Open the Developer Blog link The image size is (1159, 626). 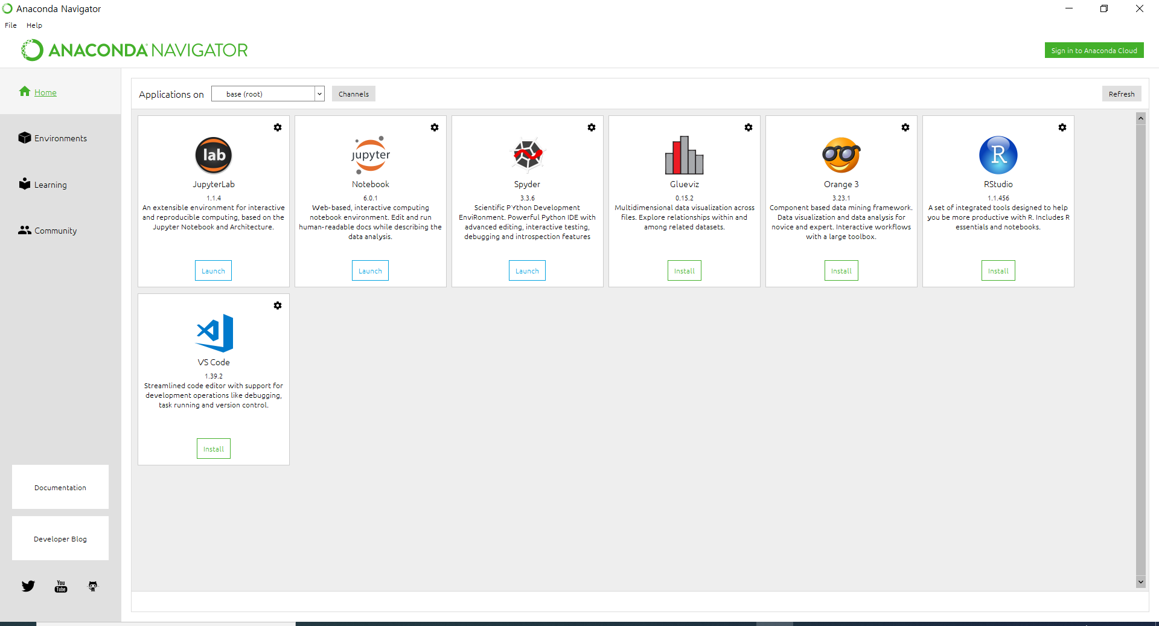coord(60,538)
